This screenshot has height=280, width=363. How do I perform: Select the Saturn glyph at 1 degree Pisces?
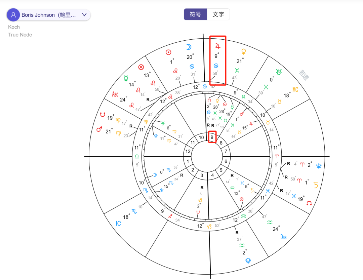pyautogui.click(x=315, y=184)
